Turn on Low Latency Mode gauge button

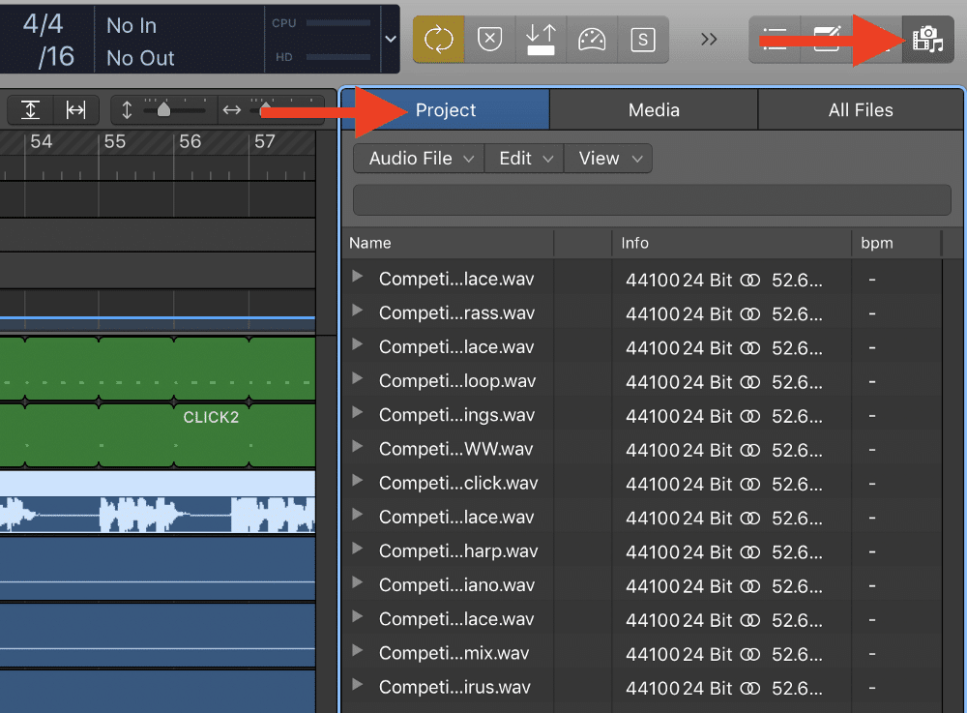click(592, 40)
